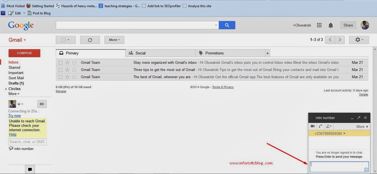377x174 pixels.
Task: Click the Help link in the warning box
Action: tap(13, 134)
